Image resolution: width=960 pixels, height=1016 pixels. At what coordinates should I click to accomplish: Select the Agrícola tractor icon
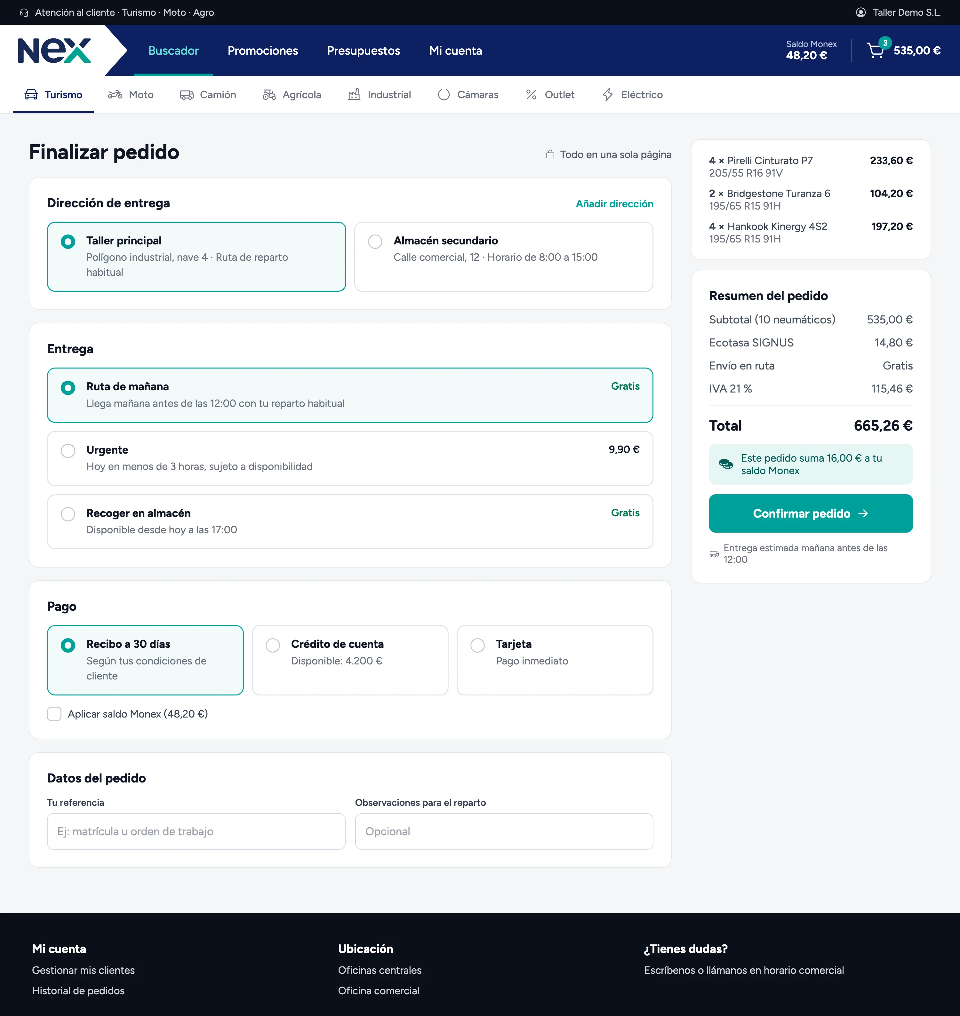269,95
